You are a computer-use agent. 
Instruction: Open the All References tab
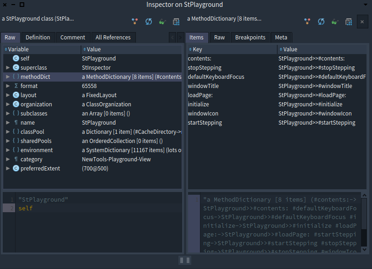pos(113,38)
